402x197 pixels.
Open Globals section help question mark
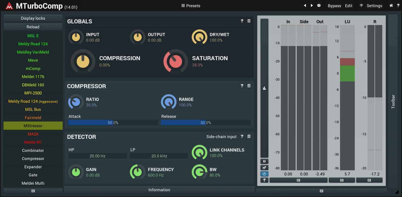(242, 21)
